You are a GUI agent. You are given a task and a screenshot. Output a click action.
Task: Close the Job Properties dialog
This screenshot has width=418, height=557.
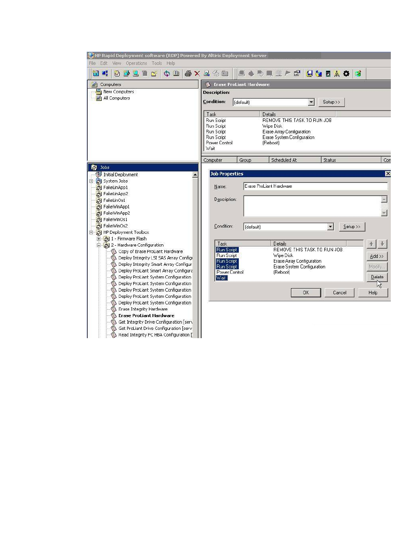click(387, 174)
